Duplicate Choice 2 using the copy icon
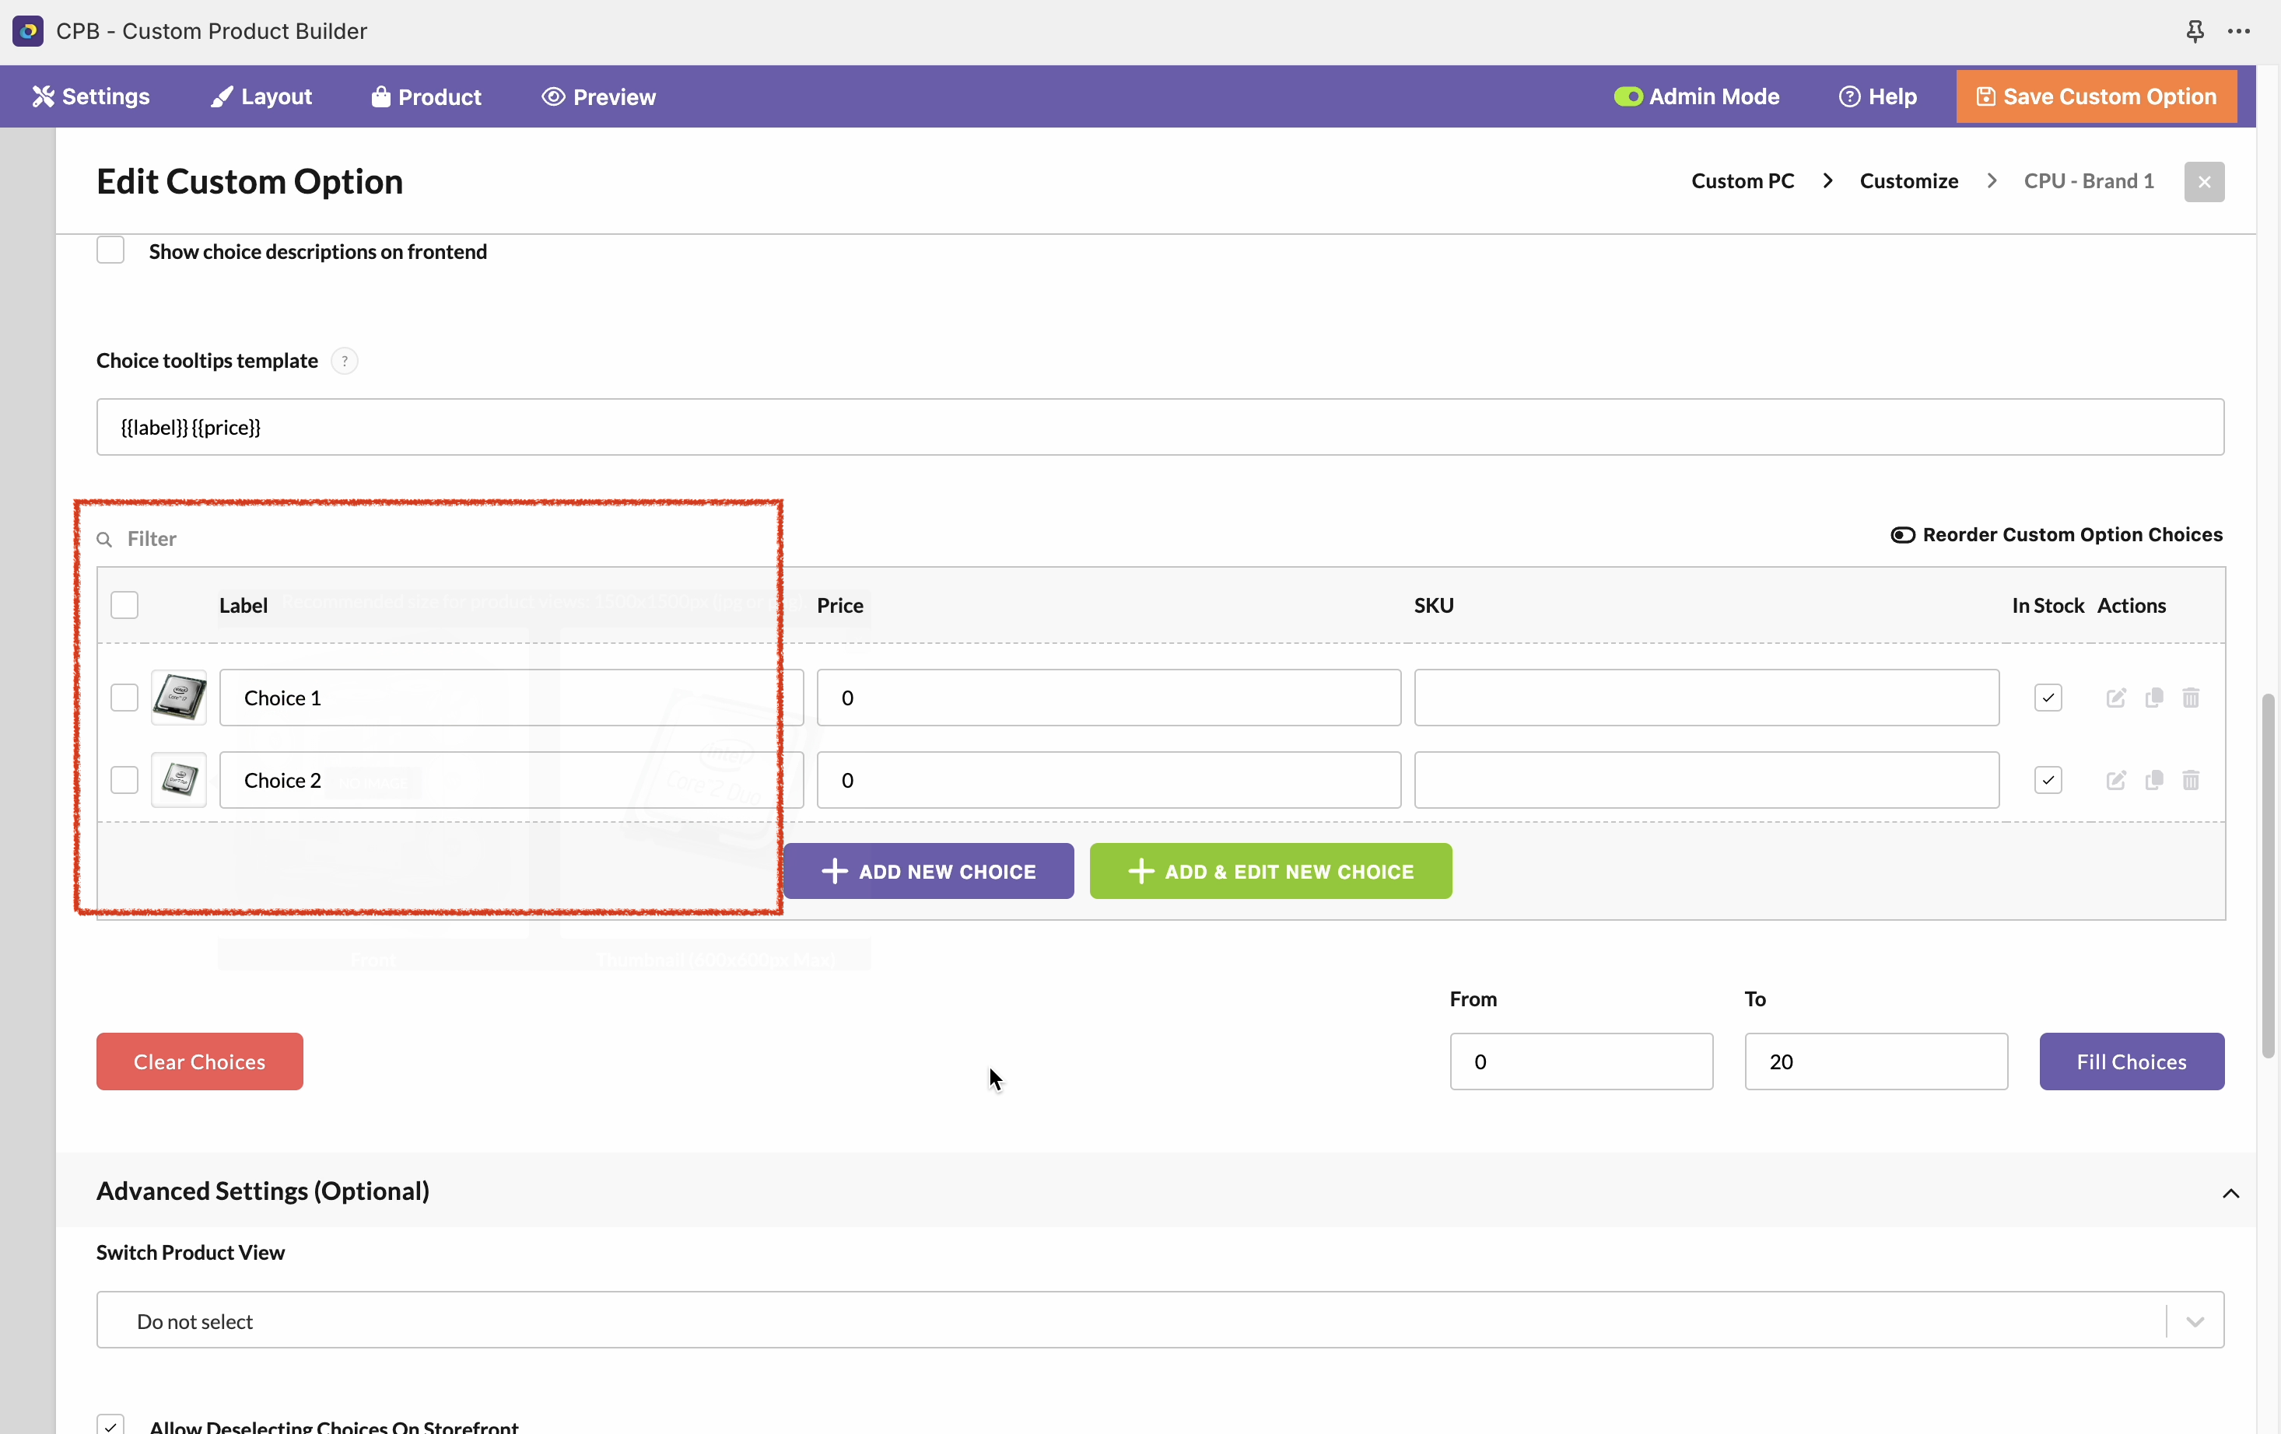Screen dimensions: 2281x1434 2153,781
